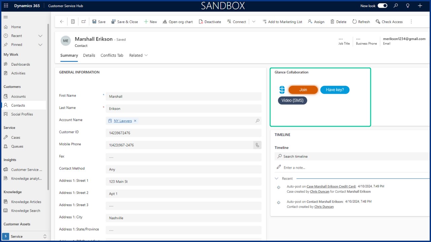
Task: Click the merikson1234@gmail.com email header
Action: [404, 39]
